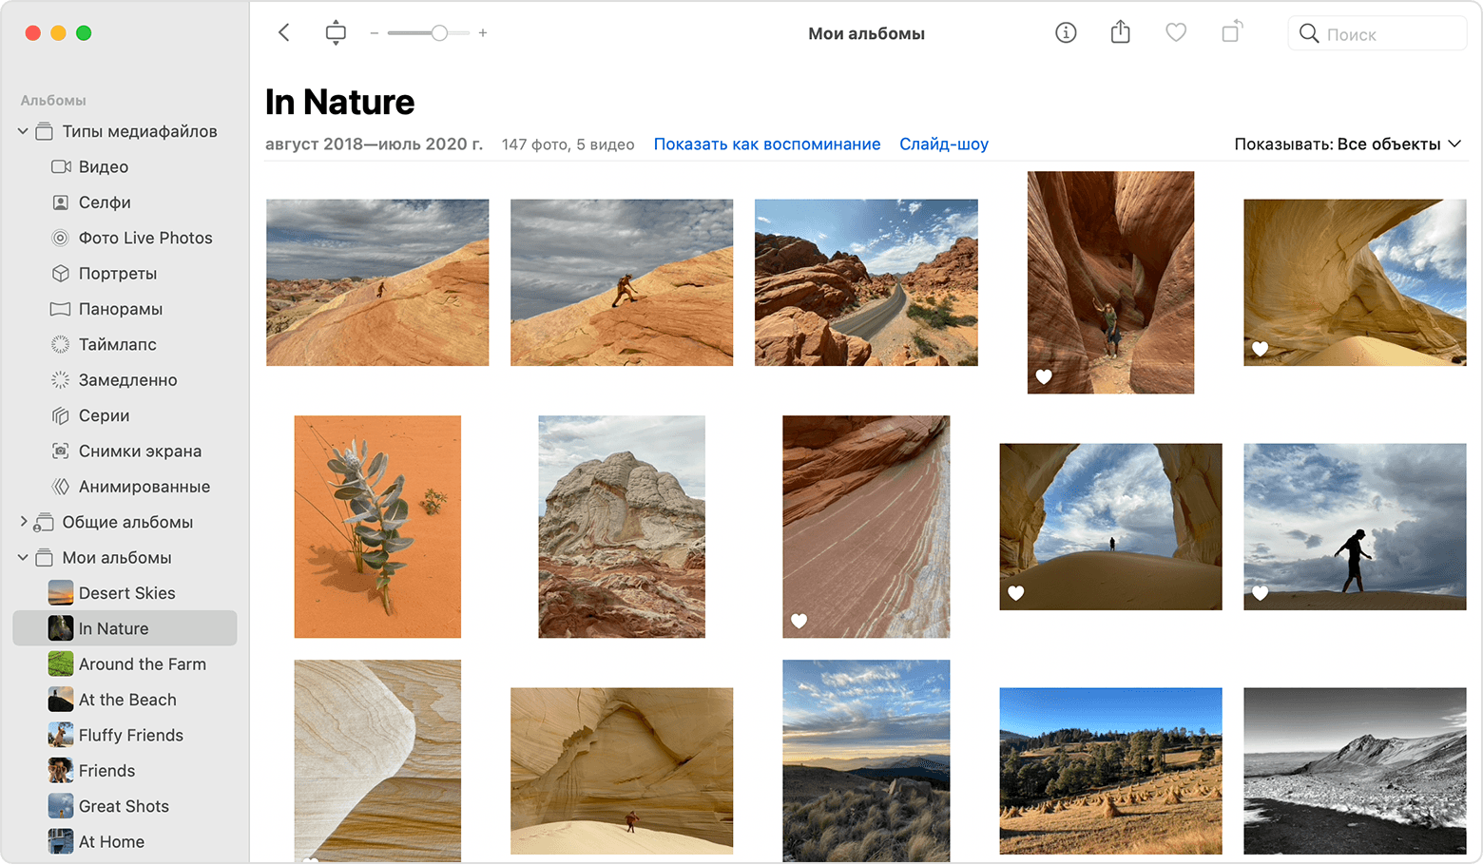Expand the Общие альбомы folder

click(x=23, y=522)
